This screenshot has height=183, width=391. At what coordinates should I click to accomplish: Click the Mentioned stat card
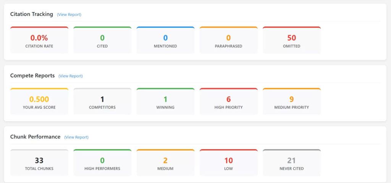point(165,40)
